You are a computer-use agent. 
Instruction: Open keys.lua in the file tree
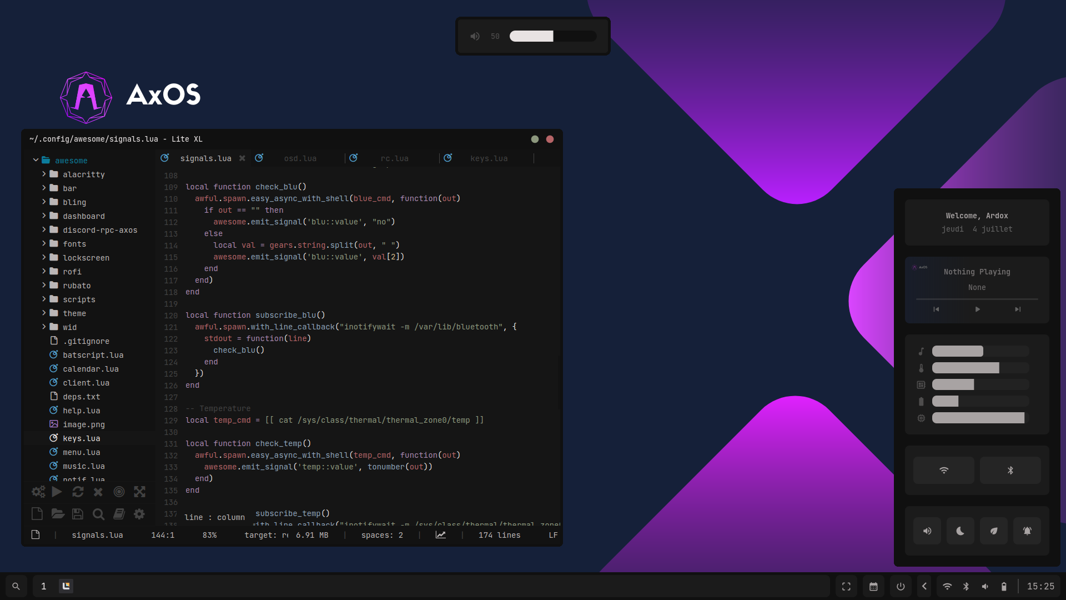tap(81, 438)
